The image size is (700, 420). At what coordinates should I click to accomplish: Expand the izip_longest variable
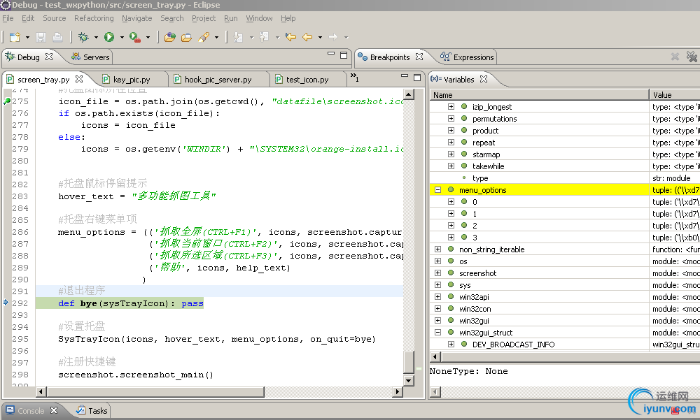(x=451, y=106)
